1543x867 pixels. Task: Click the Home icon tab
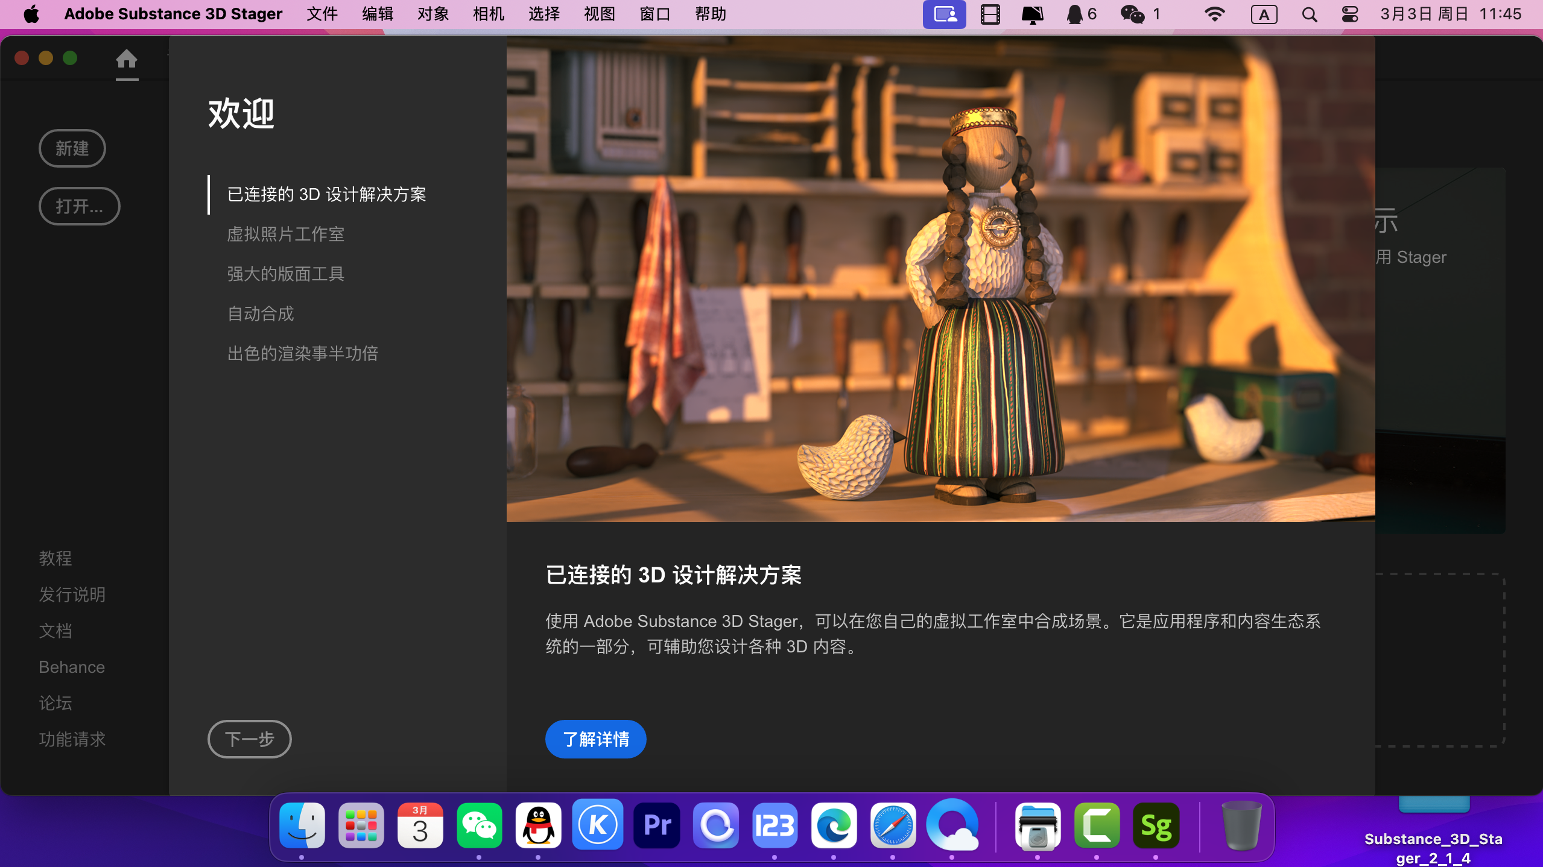127,59
